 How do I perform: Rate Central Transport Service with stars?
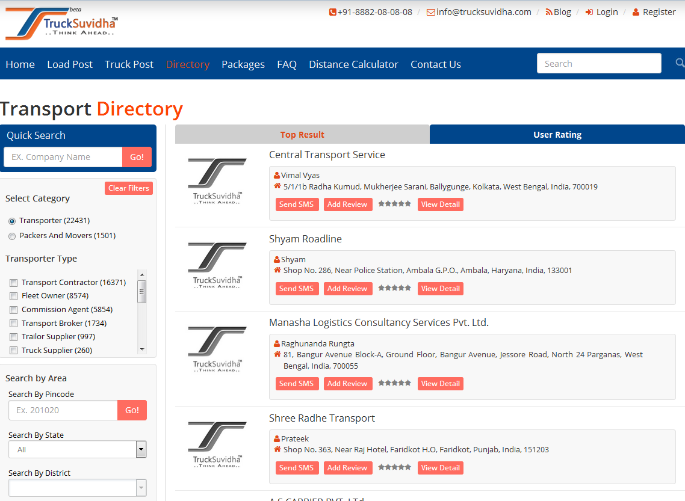click(394, 204)
